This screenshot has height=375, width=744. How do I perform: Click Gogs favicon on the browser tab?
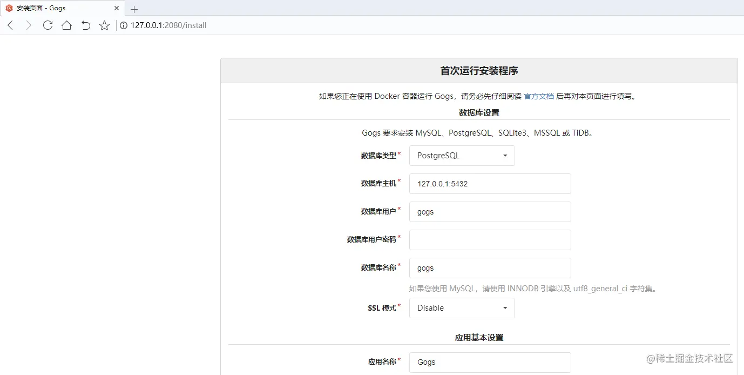click(x=9, y=8)
